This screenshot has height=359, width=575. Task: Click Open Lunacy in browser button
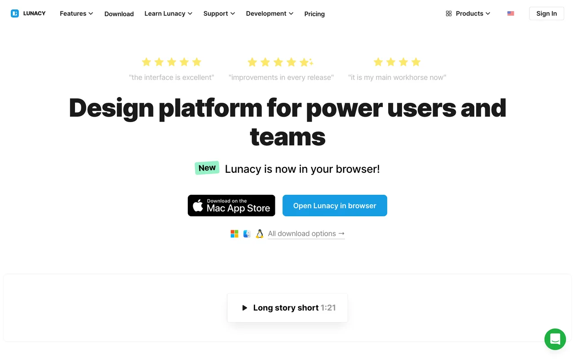pos(335,206)
